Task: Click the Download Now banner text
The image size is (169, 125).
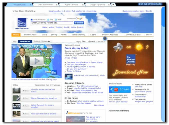Action: pyautogui.click(x=130, y=72)
